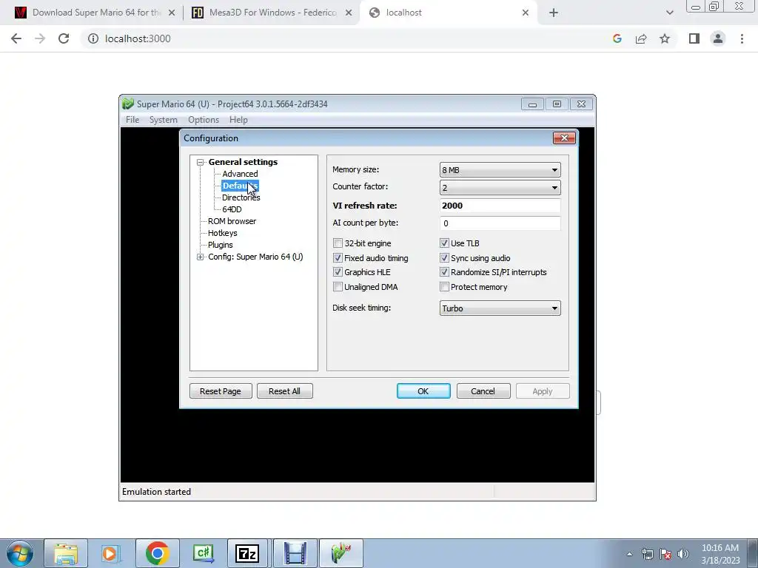
Task: Open File Explorer from the taskbar
Action: [66, 553]
